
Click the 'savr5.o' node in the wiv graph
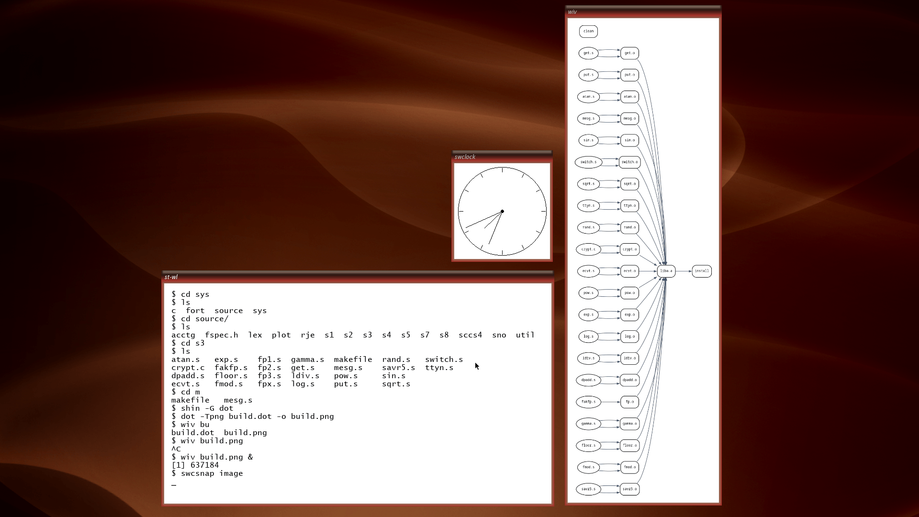(x=629, y=489)
